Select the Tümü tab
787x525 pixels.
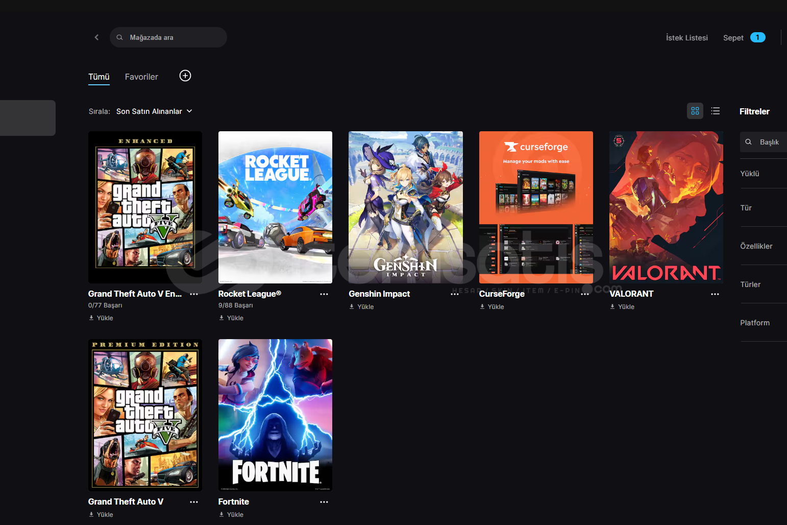[x=99, y=77]
